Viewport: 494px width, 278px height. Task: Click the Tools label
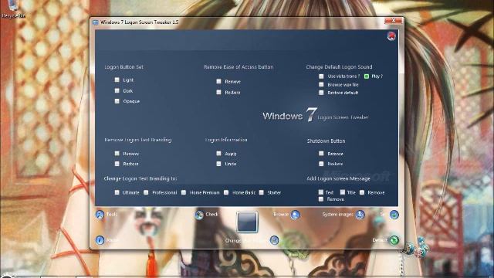pyautogui.click(x=111, y=215)
